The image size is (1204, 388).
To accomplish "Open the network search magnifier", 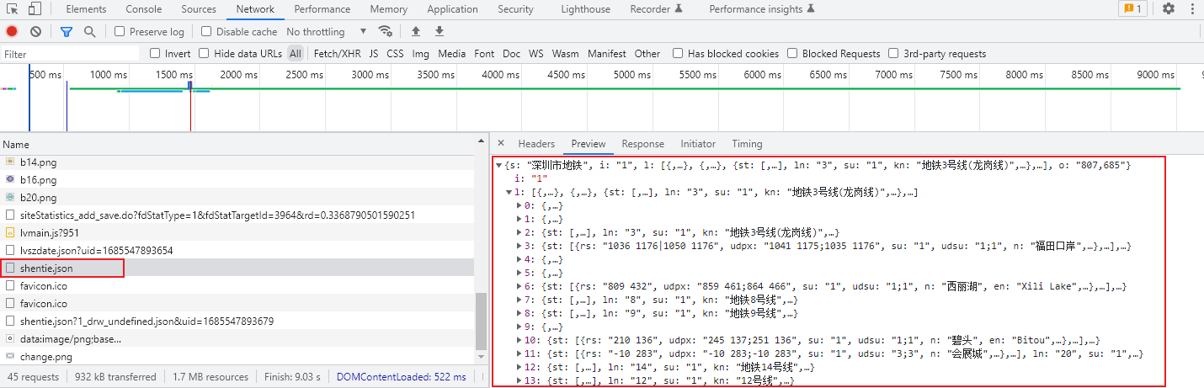I will click(89, 31).
